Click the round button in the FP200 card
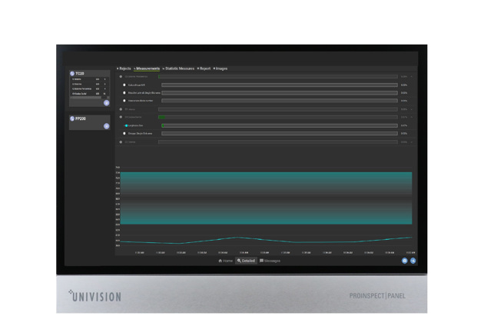 [x=107, y=126]
